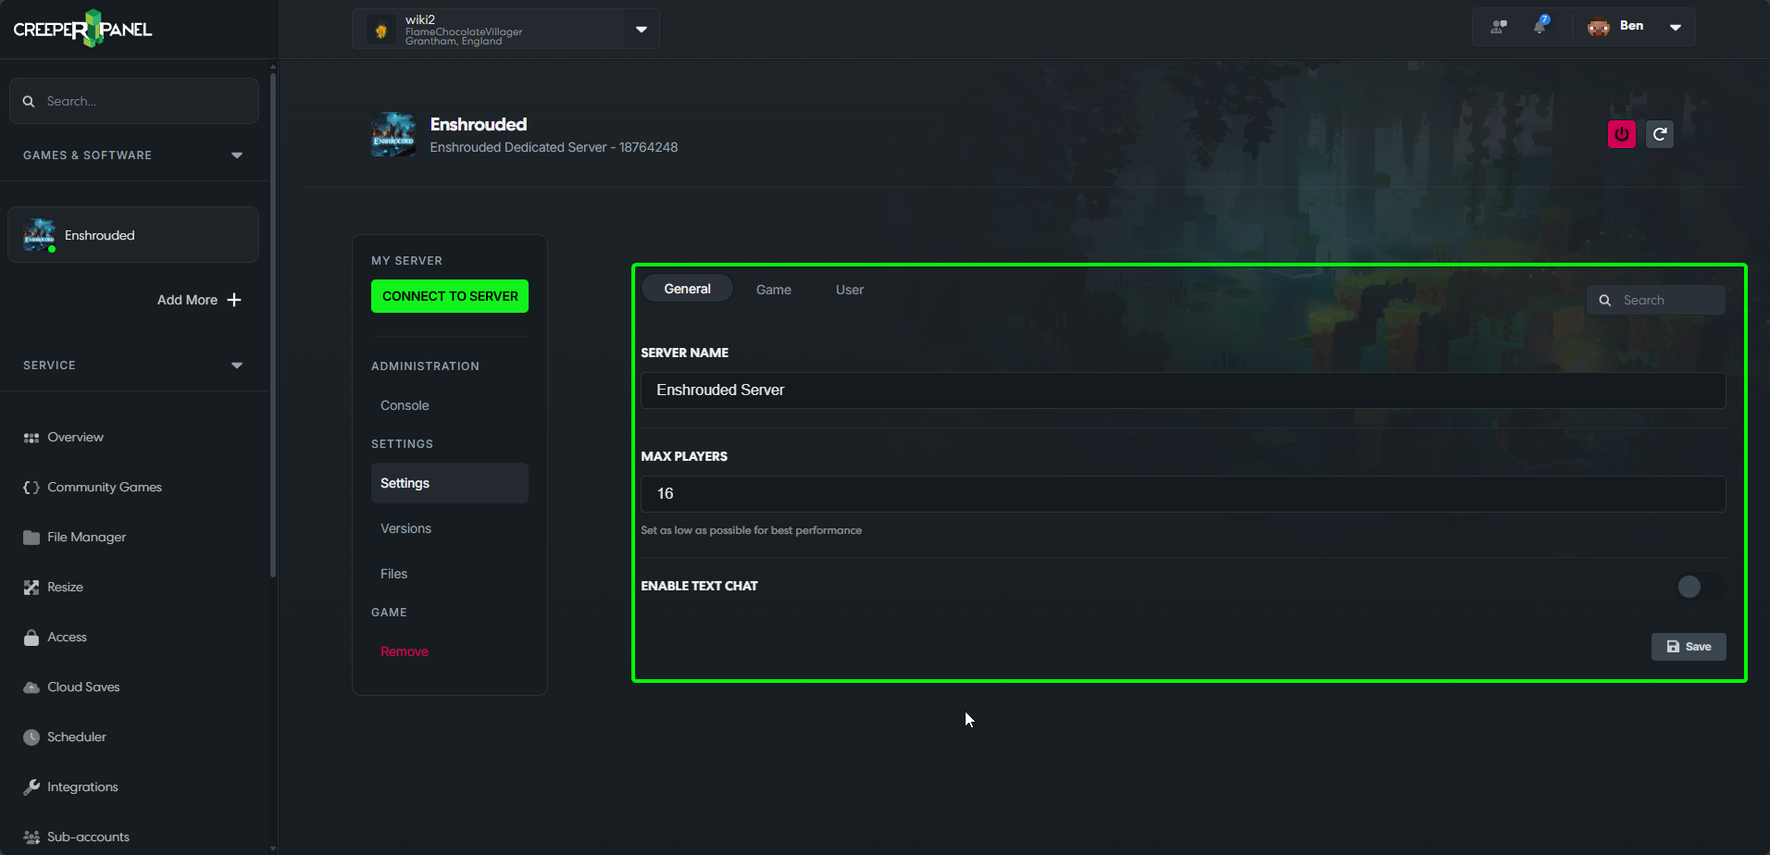Click the settings Search field

tap(1656, 300)
